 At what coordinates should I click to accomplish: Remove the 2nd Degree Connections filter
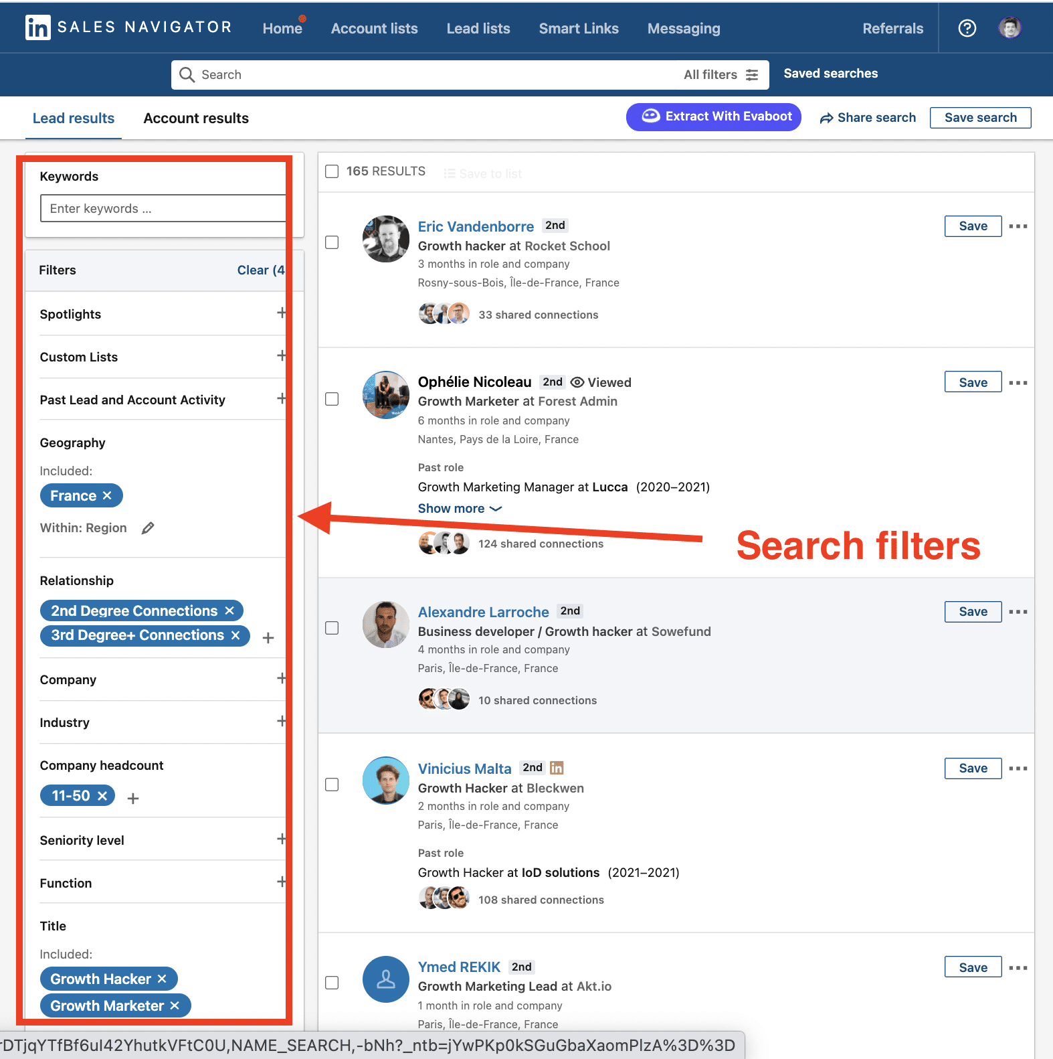[x=229, y=610]
